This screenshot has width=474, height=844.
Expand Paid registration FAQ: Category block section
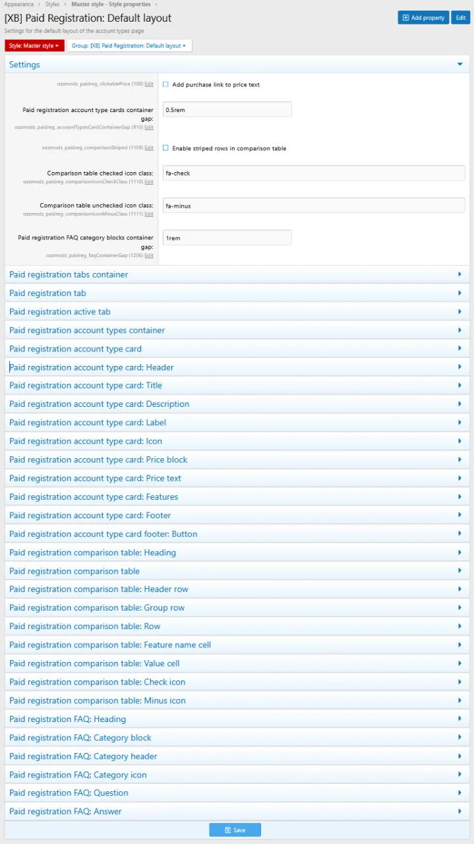click(237, 738)
